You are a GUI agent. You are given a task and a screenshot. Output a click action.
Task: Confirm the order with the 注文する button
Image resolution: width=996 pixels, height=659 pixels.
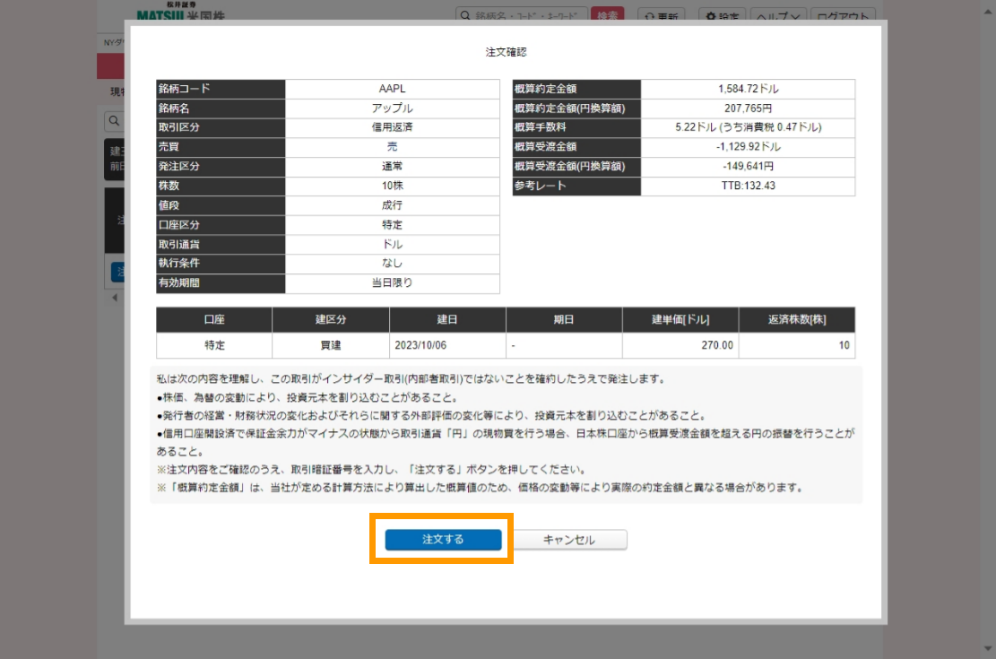[x=443, y=539]
